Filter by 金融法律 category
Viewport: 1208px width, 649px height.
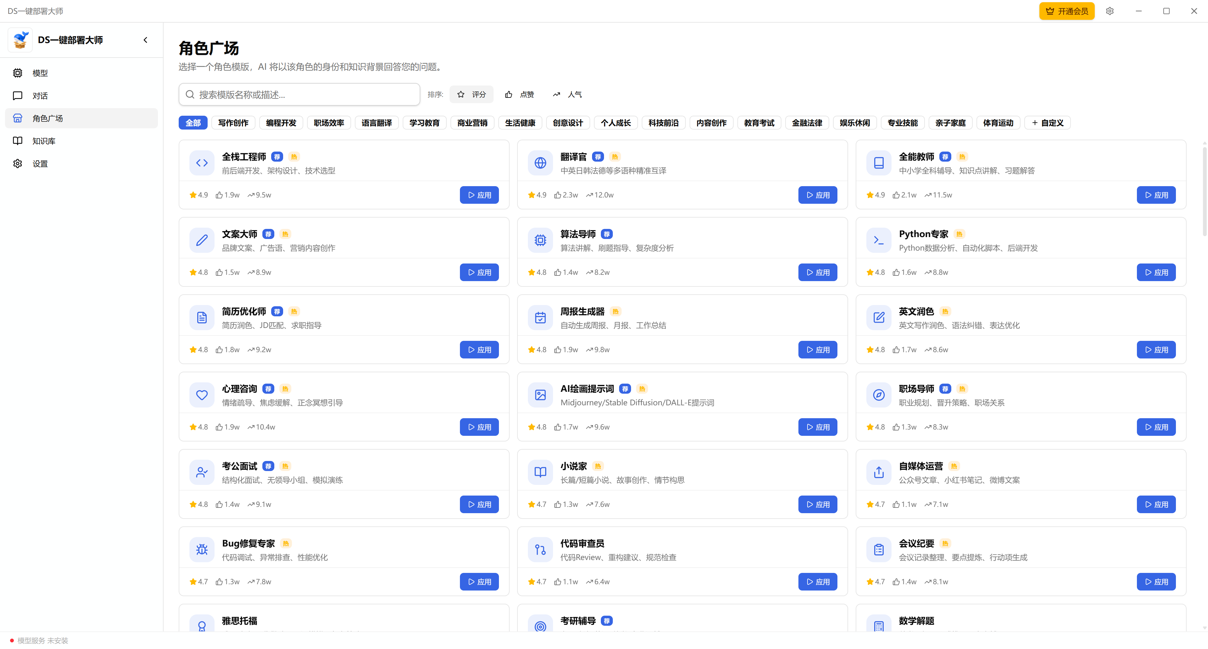click(807, 123)
